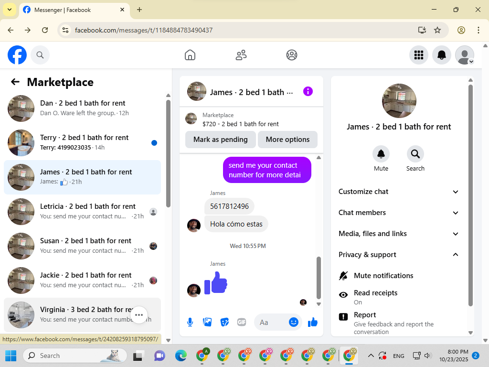The height and width of the screenshot is (367, 489).
Task: Click the Report exclamation icon
Action: [343, 317]
